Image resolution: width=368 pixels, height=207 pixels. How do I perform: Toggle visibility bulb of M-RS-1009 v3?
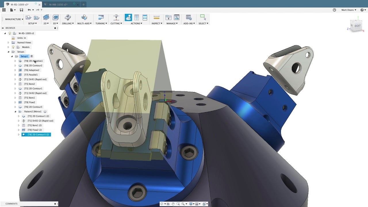click(9, 33)
